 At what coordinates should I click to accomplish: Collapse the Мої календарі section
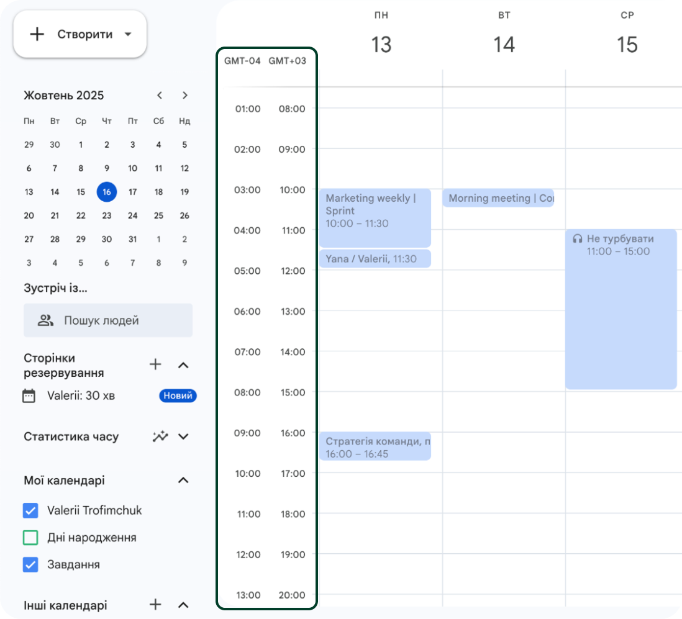coord(183,481)
